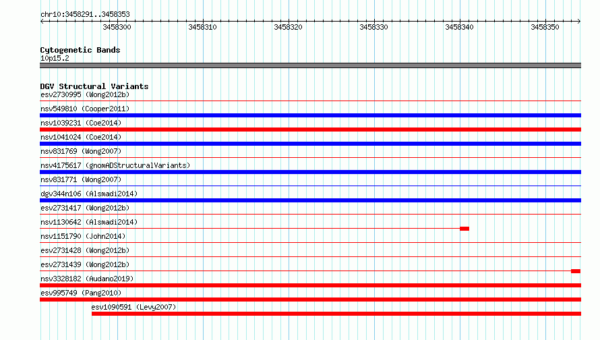This screenshot has height=340, width=600.
Task: Open the nsv1151790 (John2014) label
Action: click(x=83, y=236)
